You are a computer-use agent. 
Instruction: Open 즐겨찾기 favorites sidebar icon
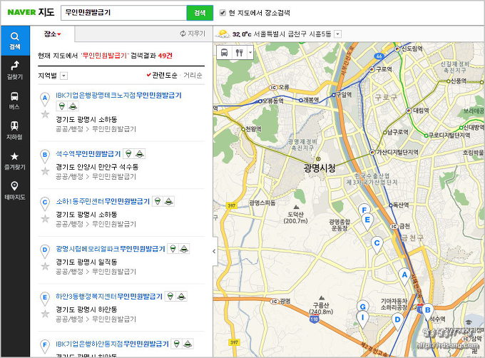tap(15, 160)
